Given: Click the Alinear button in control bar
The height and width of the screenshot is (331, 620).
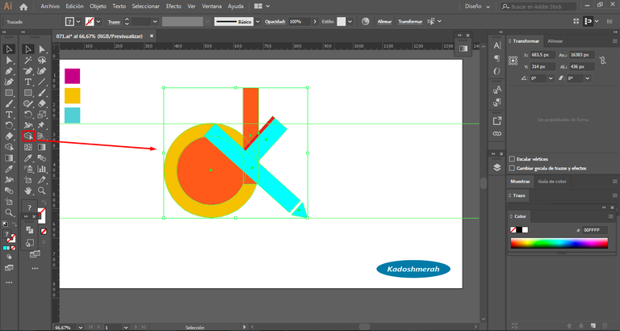Looking at the screenshot, I should click(x=384, y=21).
